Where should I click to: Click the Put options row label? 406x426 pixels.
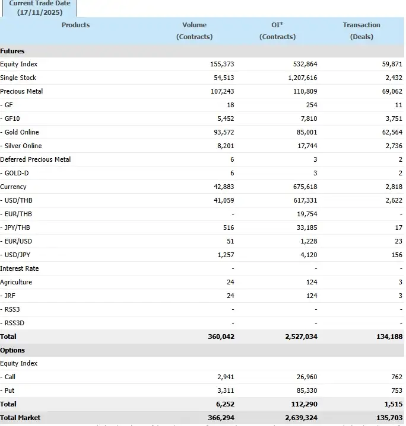8,390
